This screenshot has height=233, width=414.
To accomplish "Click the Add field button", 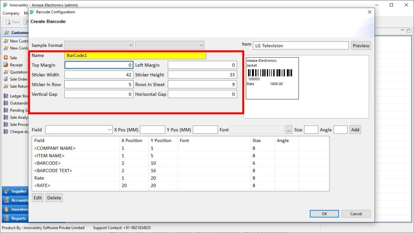I will click(355, 130).
